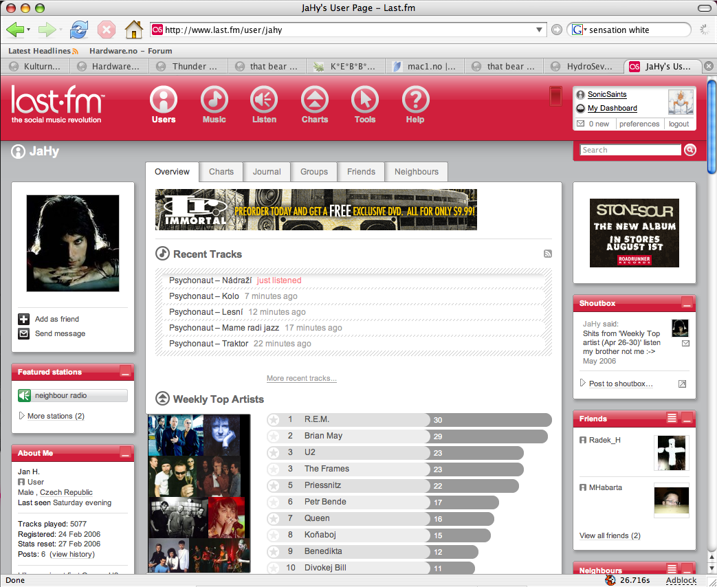Click the Psychonaut – Kolo track
The height and width of the screenshot is (587, 717).
tap(204, 296)
